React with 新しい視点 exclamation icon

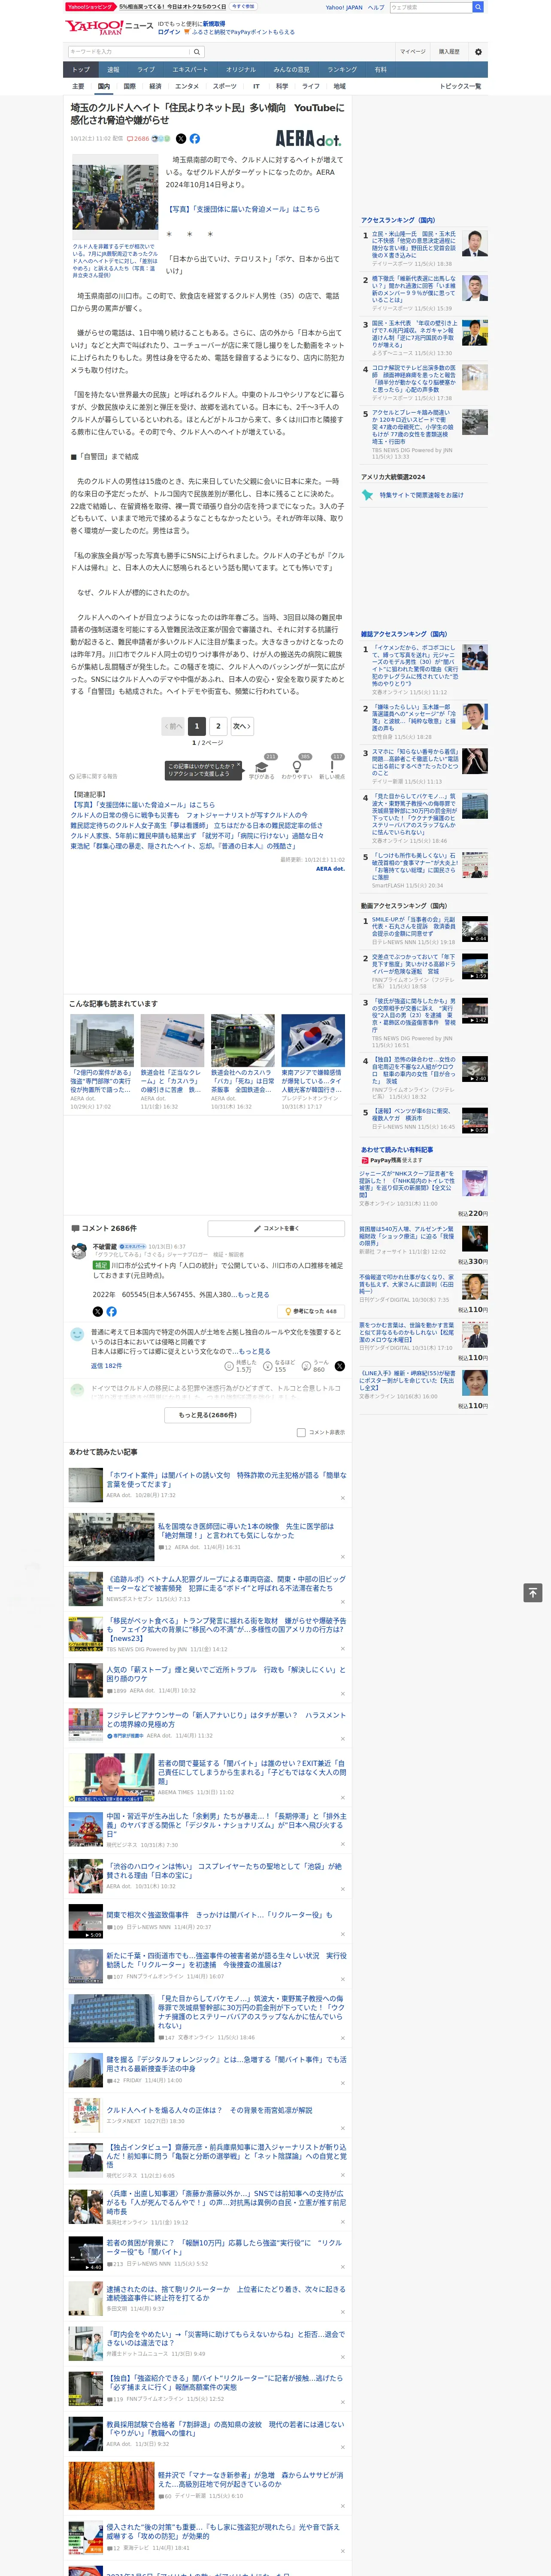click(x=332, y=767)
